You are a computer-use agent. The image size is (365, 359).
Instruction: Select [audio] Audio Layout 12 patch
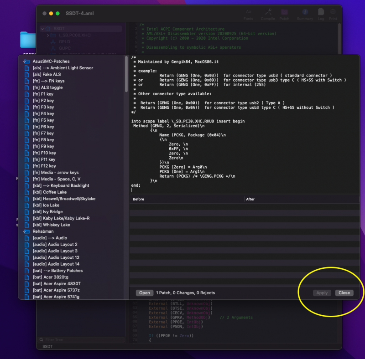pyautogui.click(x=56, y=257)
